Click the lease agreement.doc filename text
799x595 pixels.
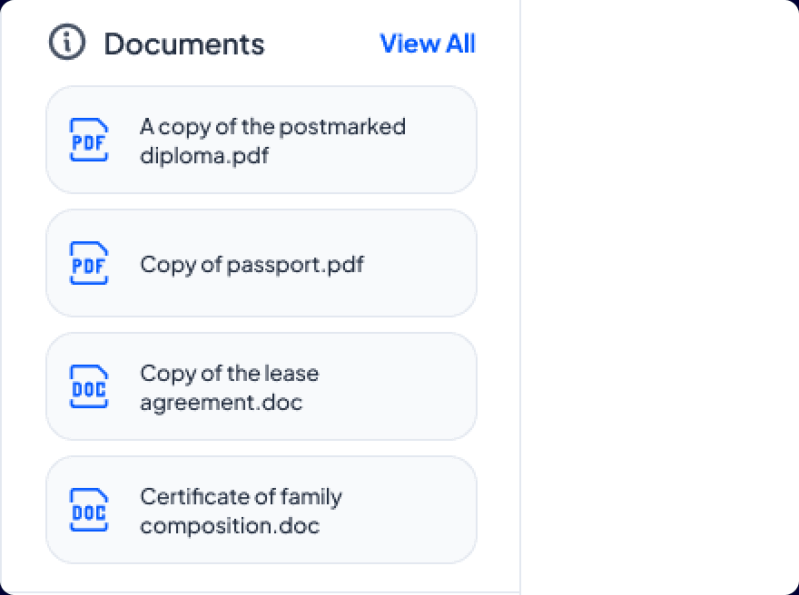tap(229, 386)
